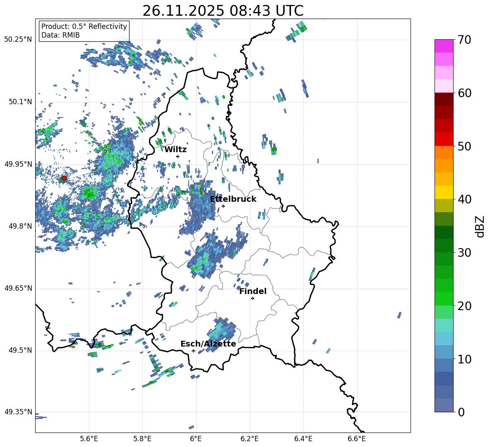Click the red radar site marker
This screenshot has height=447, width=490.
tap(64, 178)
